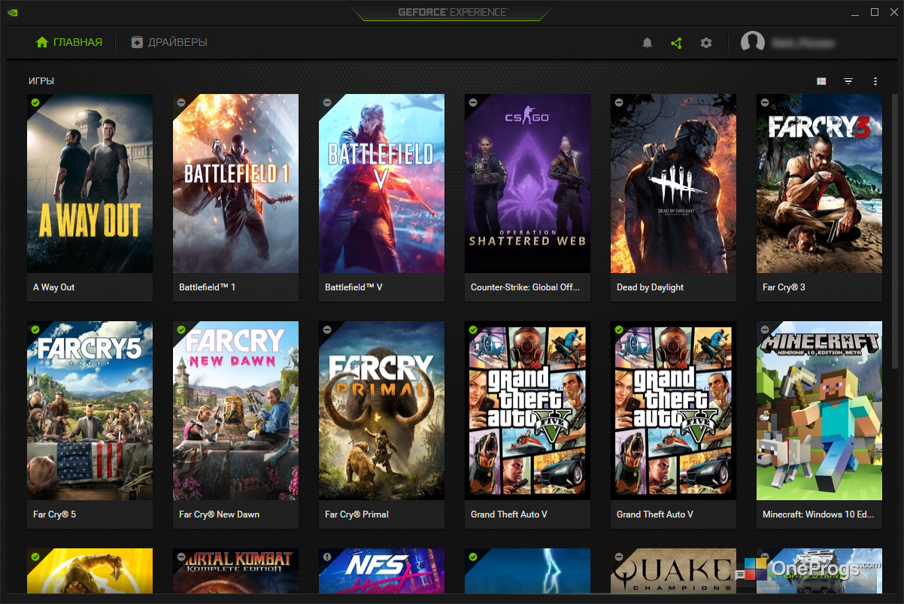The width and height of the screenshot is (904, 604).
Task: Open the Far Cry New Dawn cover
Action: [x=235, y=411]
